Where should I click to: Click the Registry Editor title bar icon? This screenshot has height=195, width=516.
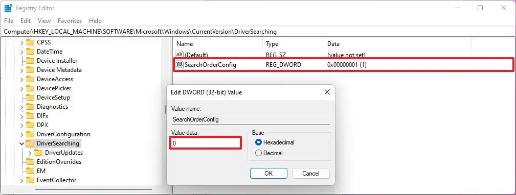8,8
